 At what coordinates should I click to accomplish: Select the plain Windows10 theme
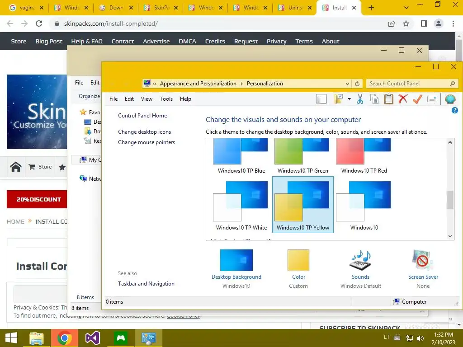(x=364, y=205)
